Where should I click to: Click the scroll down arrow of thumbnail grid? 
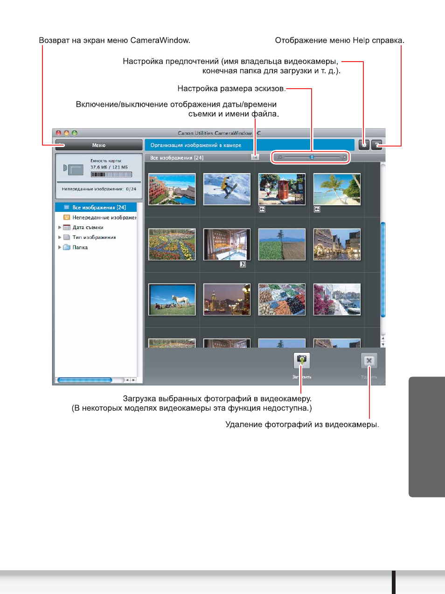click(383, 344)
